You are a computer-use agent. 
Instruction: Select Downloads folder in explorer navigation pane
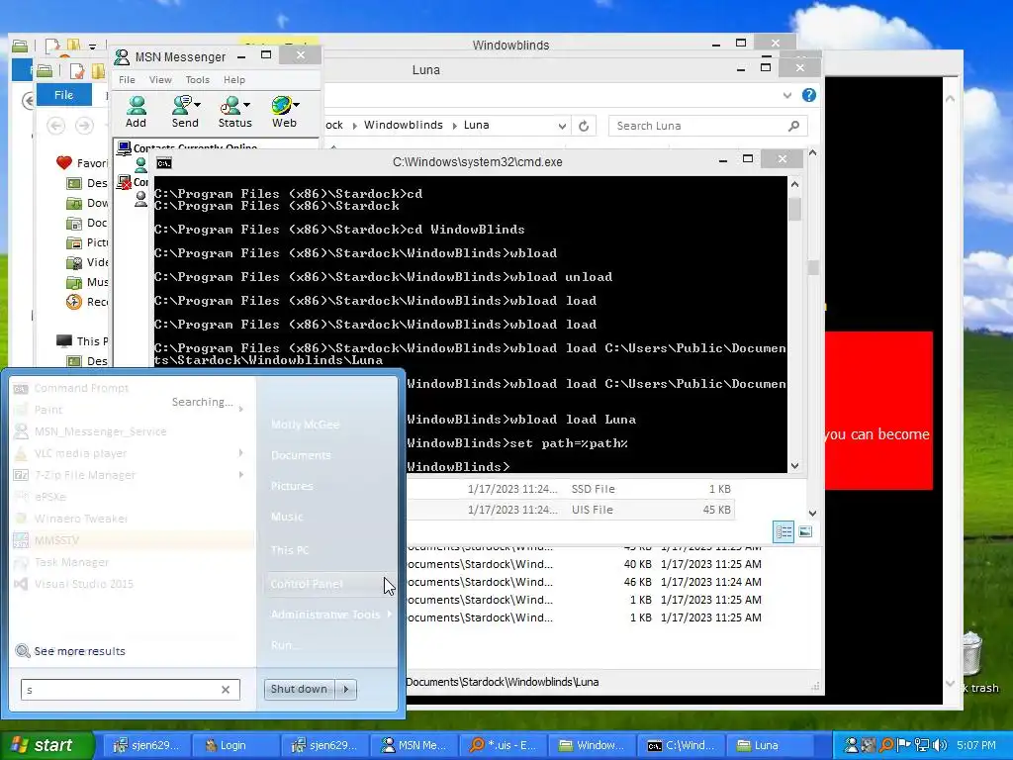click(x=87, y=203)
